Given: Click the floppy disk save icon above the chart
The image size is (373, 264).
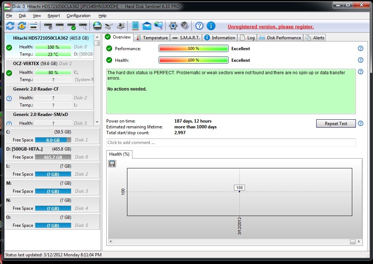Looking at the screenshot, I should click(112, 164).
